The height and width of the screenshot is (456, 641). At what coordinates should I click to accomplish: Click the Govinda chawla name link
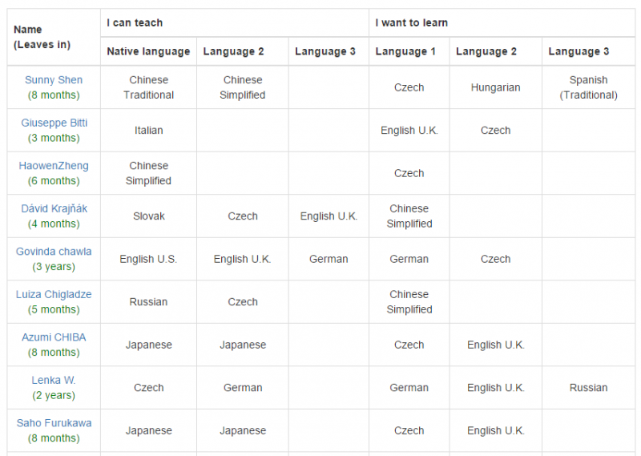[x=54, y=252]
